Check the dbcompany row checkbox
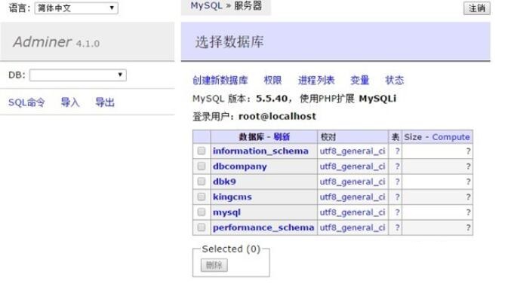The height and width of the screenshot is (284, 505). coord(202,166)
